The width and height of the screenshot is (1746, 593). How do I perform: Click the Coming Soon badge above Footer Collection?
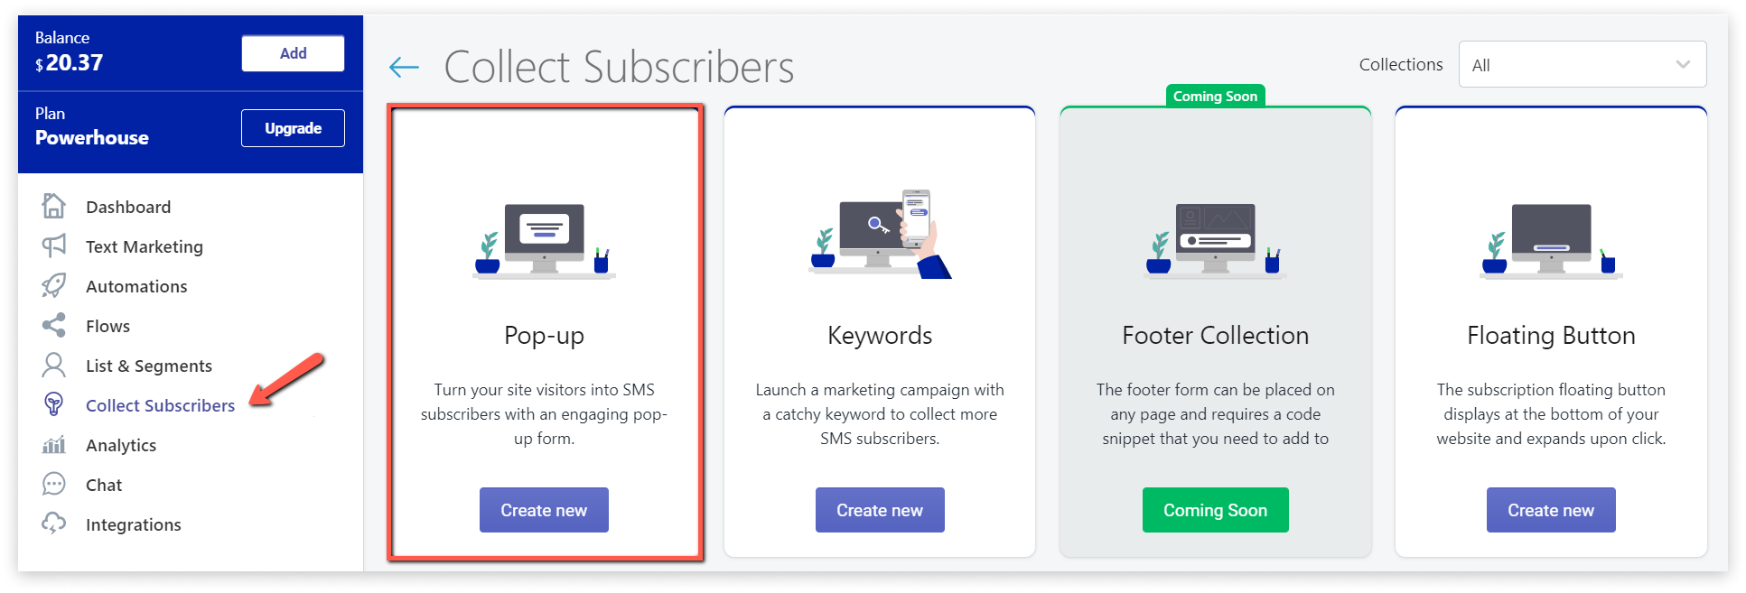(1215, 96)
